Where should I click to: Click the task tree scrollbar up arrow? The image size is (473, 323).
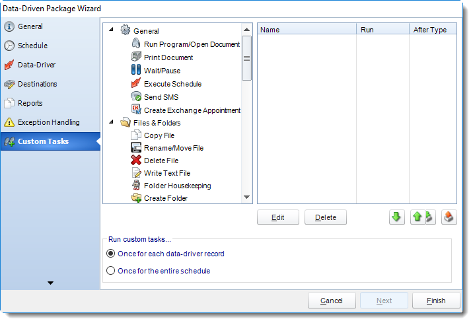tap(247, 30)
